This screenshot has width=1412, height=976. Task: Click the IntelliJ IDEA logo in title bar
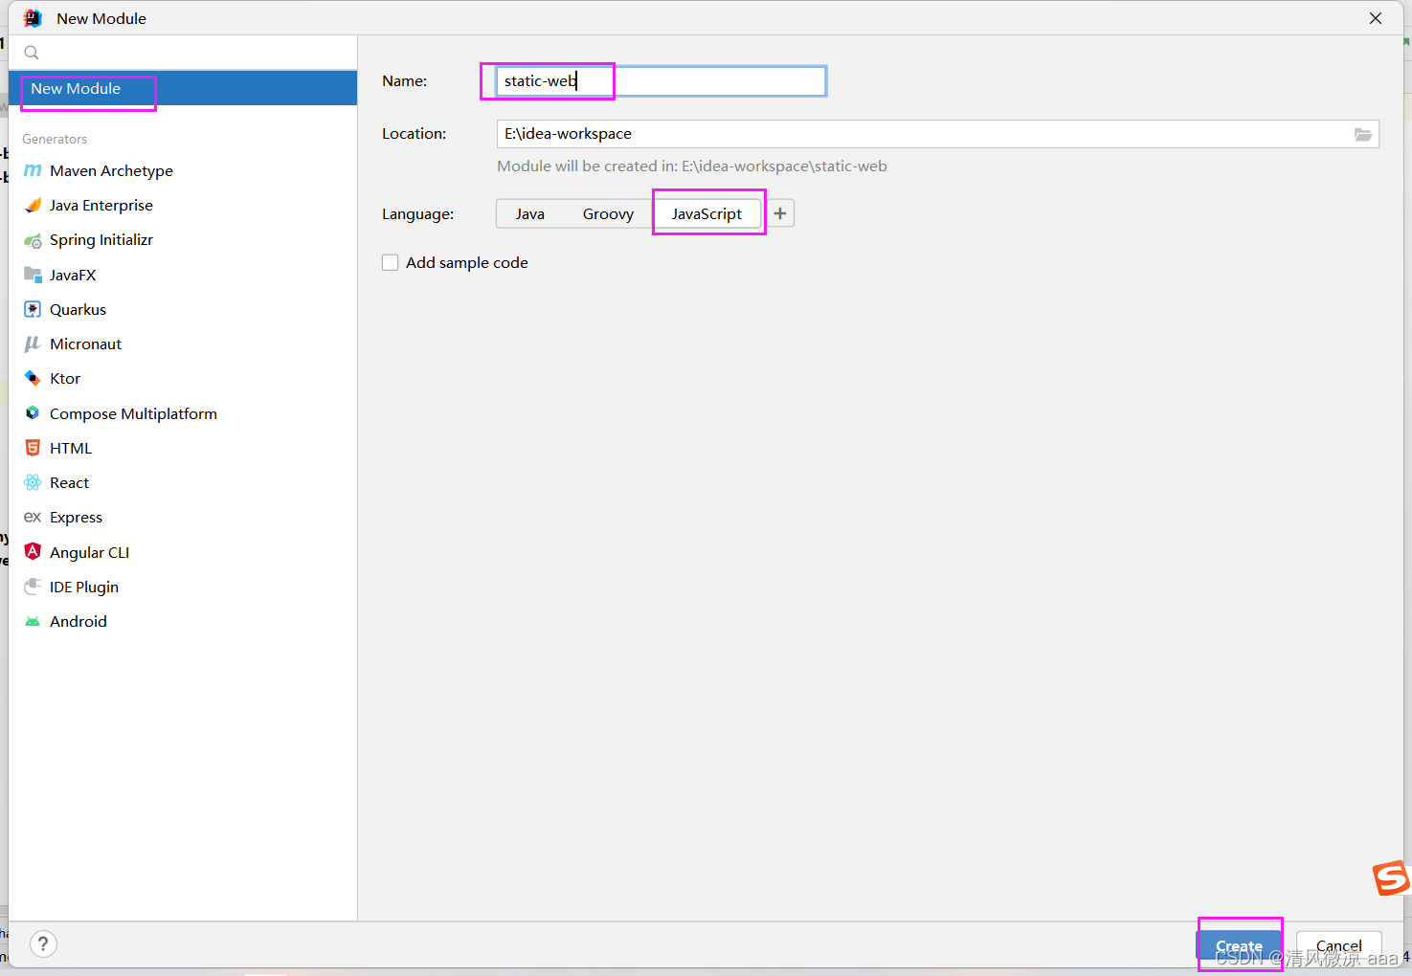tap(33, 18)
